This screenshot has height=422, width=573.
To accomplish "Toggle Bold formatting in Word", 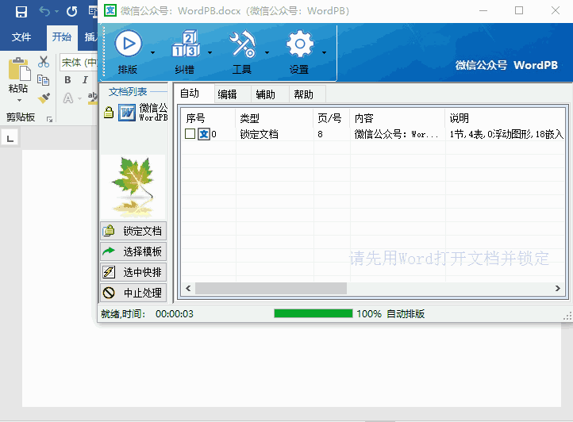I will pyautogui.click(x=68, y=79).
